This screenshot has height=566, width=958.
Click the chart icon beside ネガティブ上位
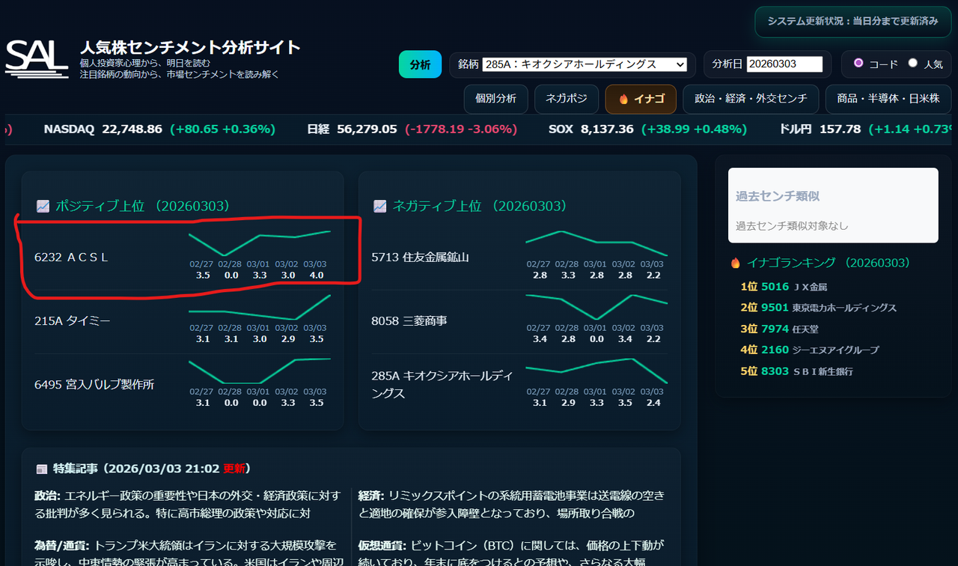[380, 206]
